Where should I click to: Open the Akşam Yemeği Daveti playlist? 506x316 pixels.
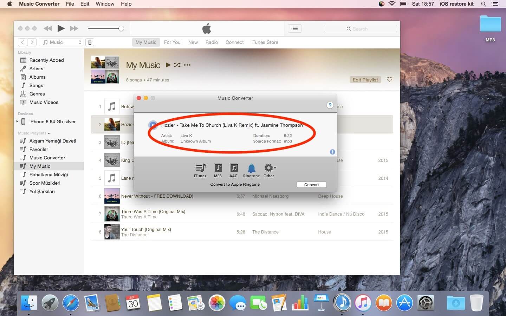[49, 141]
